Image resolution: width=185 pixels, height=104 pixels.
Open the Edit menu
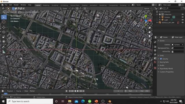[x=10, y=5]
